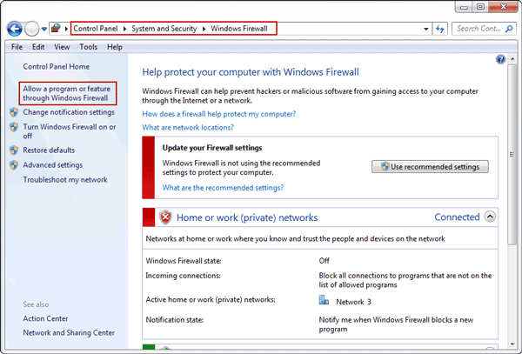Open the Help menu

coord(115,47)
